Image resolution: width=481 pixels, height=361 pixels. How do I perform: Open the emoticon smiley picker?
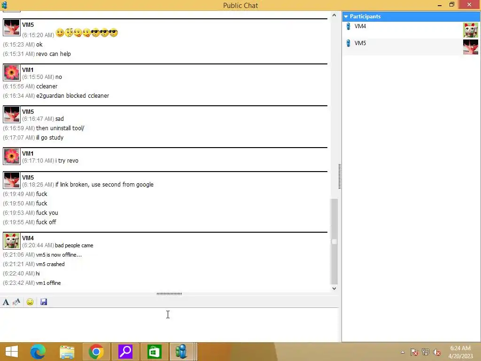click(30, 302)
